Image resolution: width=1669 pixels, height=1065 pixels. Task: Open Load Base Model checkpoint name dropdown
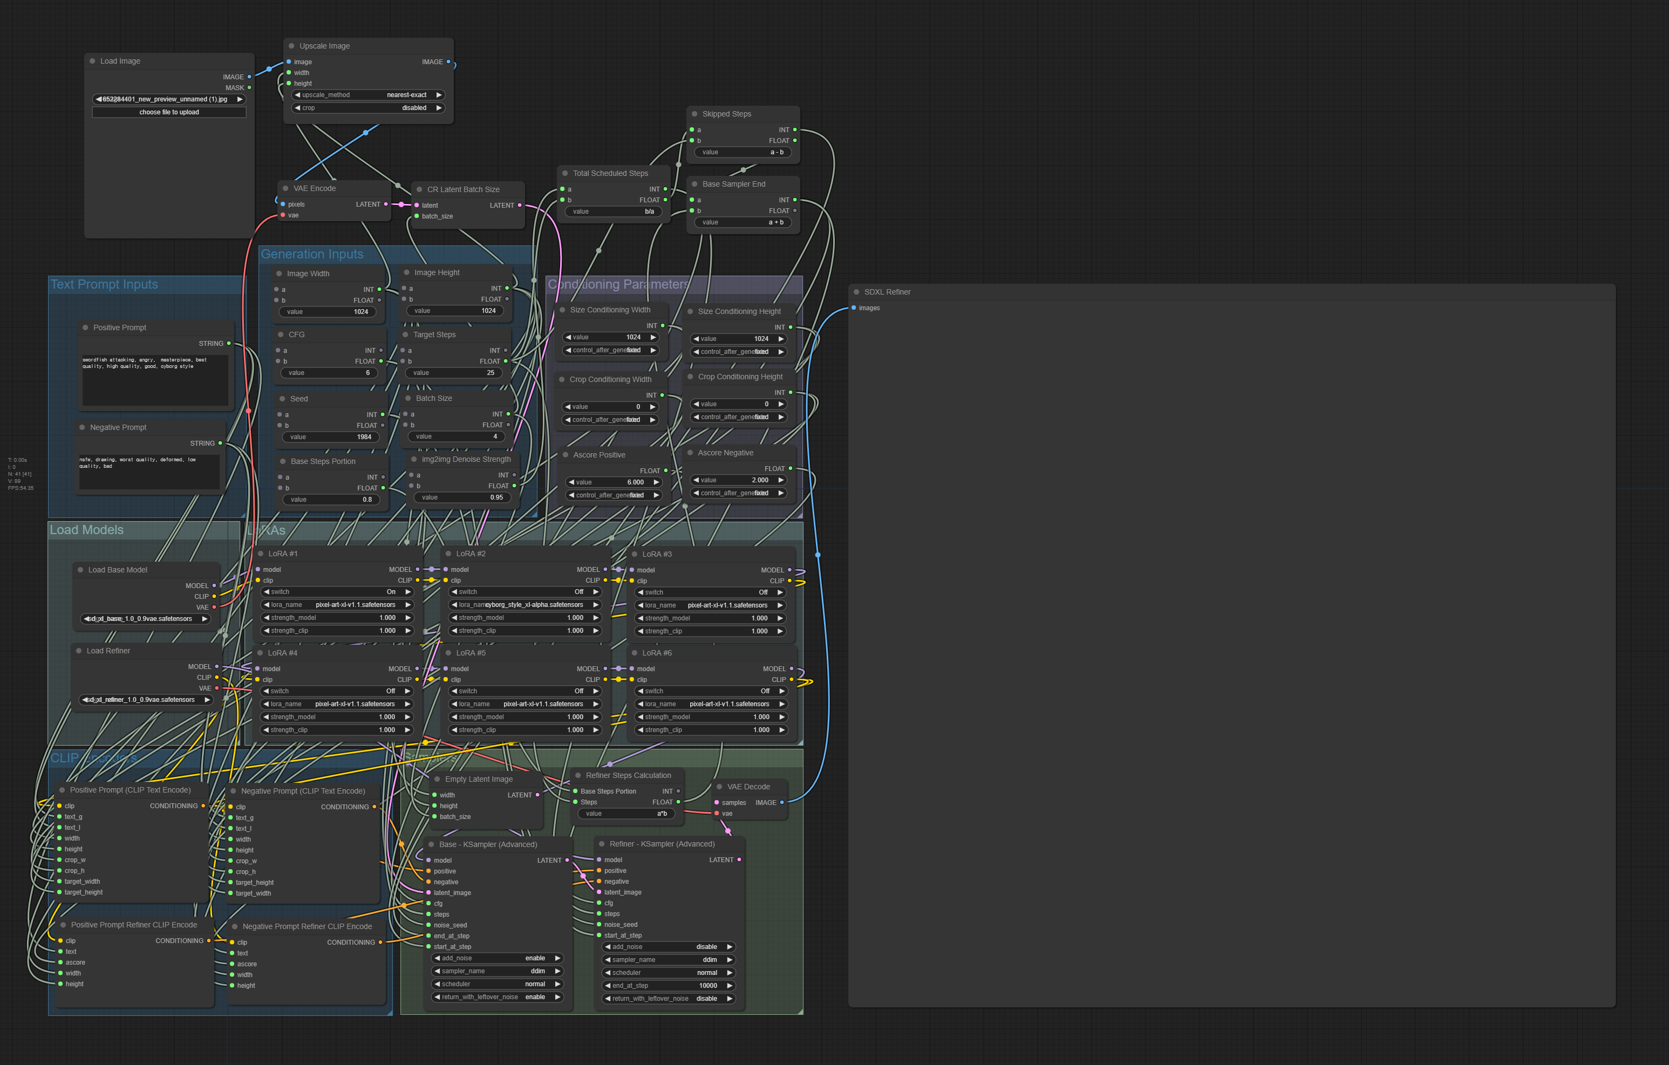[x=146, y=619]
